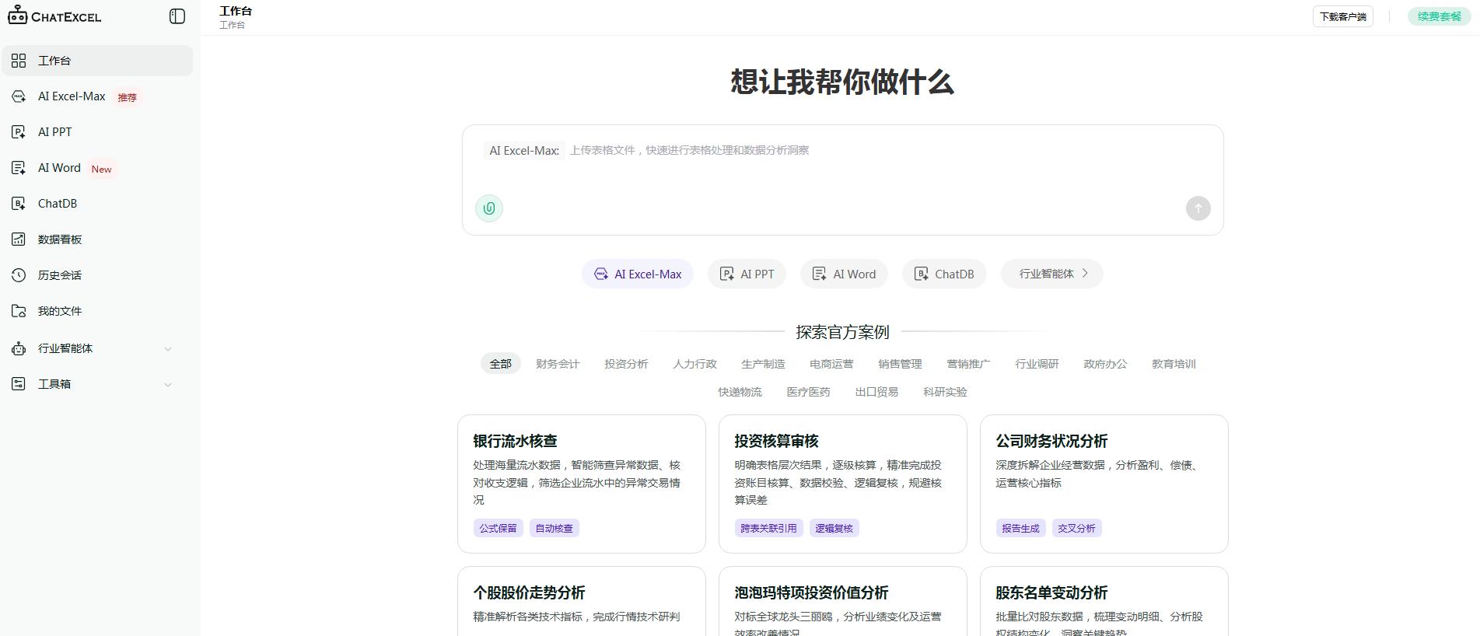Click the icon inside ChatDB chip

click(x=921, y=274)
